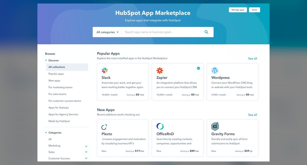The height and width of the screenshot is (165, 307).
Task: Click the Popular Apps heading
Action: pos(108,54)
